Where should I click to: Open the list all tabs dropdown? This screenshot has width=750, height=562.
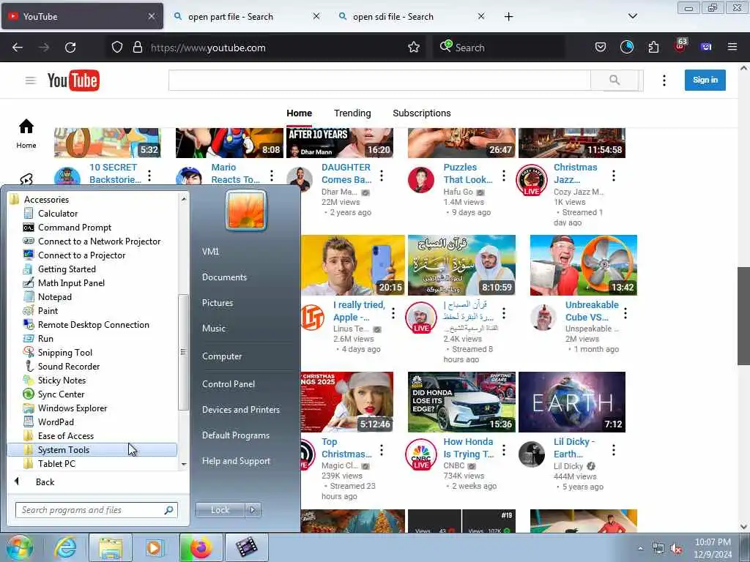(632, 16)
